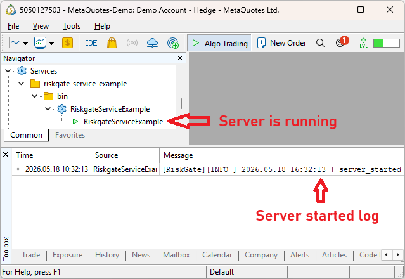Click the yellow dollar trading icon

pyautogui.click(x=67, y=43)
